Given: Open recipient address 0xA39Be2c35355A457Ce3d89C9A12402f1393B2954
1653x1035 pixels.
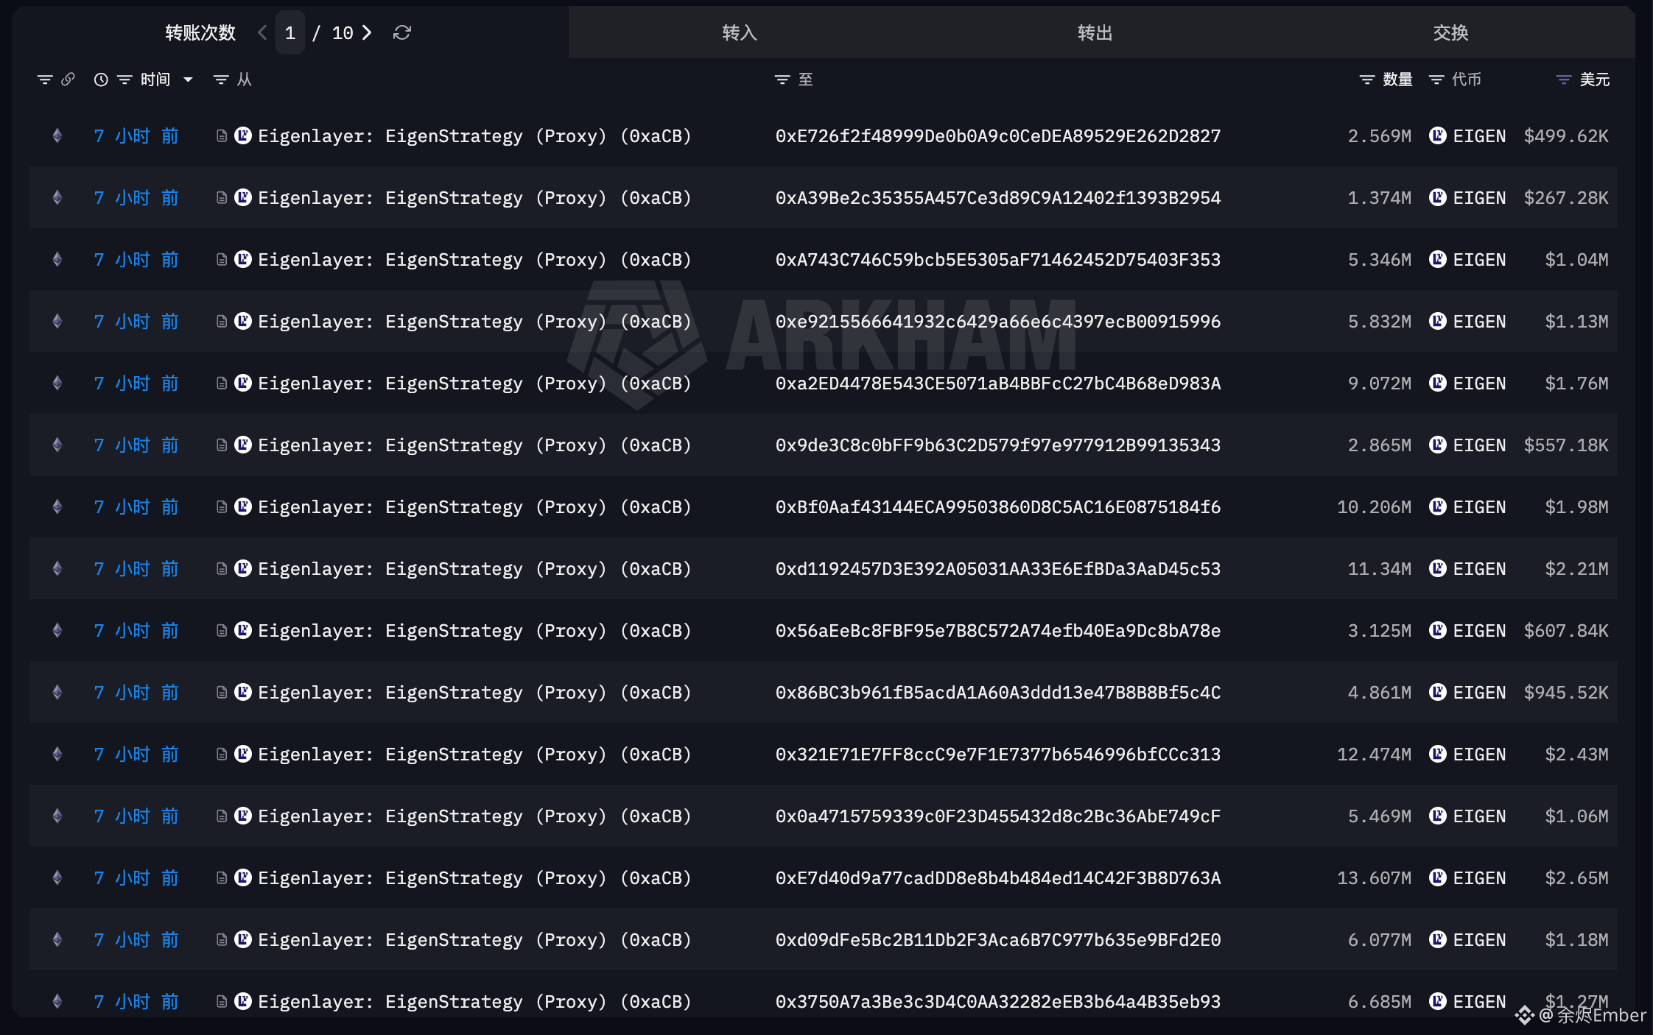Looking at the screenshot, I should click(998, 198).
